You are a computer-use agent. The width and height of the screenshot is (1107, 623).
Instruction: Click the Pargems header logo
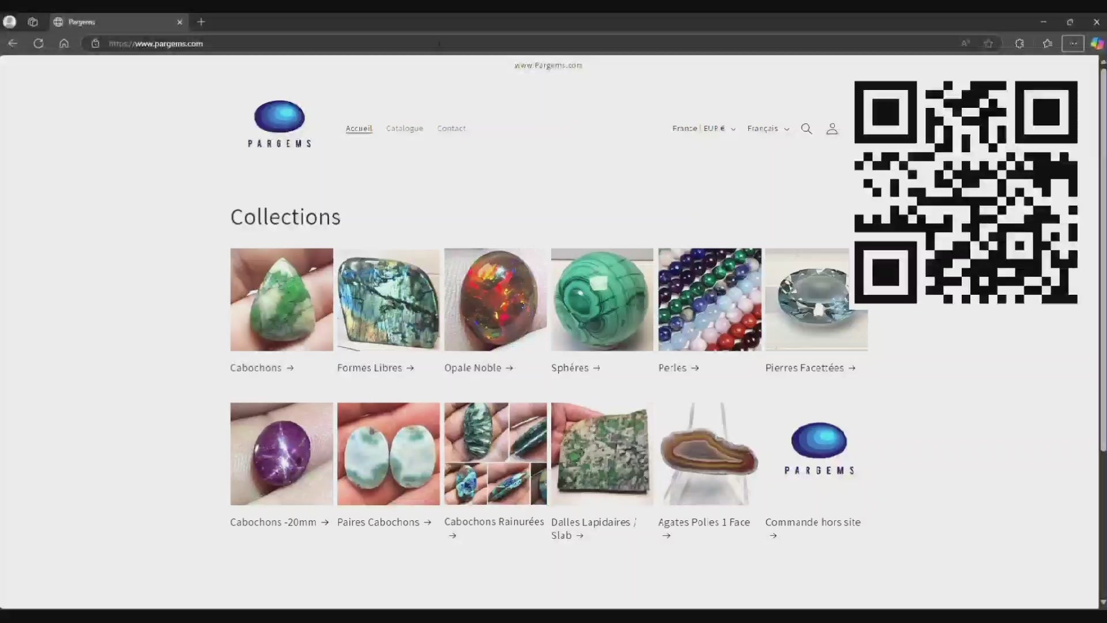tap(280, 124)
